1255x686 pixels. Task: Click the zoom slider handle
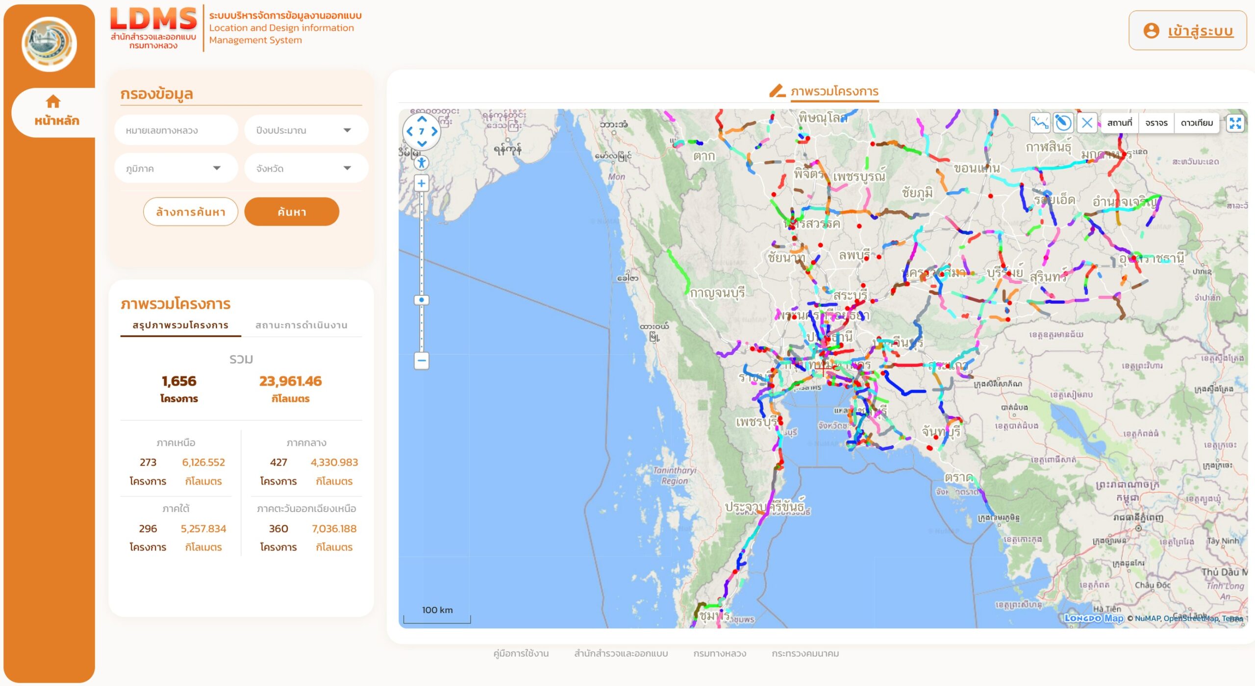pos(422,300)
